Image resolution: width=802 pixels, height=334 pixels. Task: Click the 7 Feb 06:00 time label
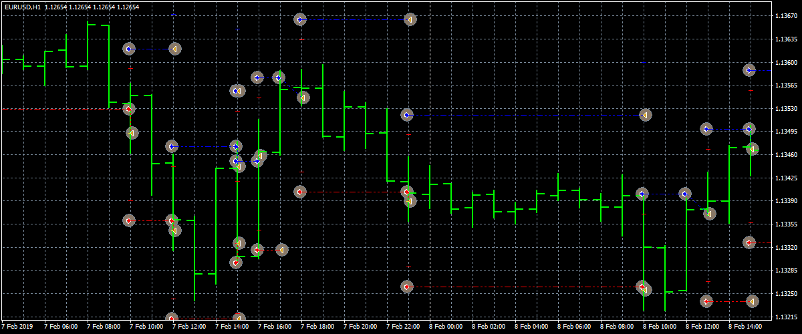[x=61, y=327]
